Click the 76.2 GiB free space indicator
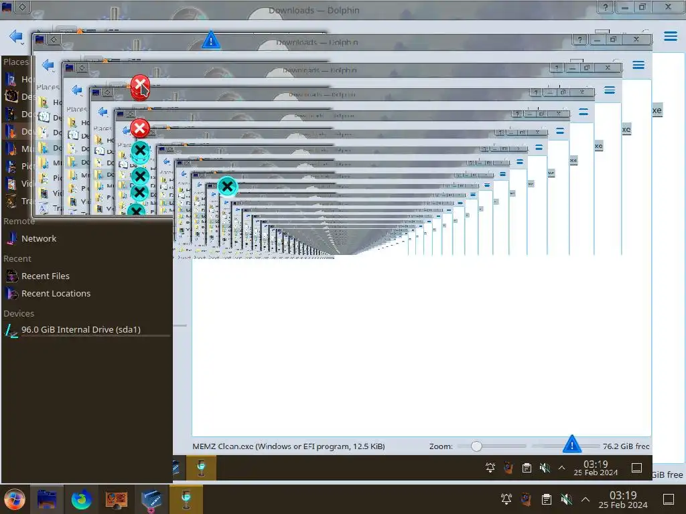 (x=626, y=446)
